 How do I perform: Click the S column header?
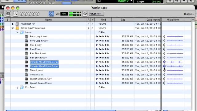click(7, 20)
